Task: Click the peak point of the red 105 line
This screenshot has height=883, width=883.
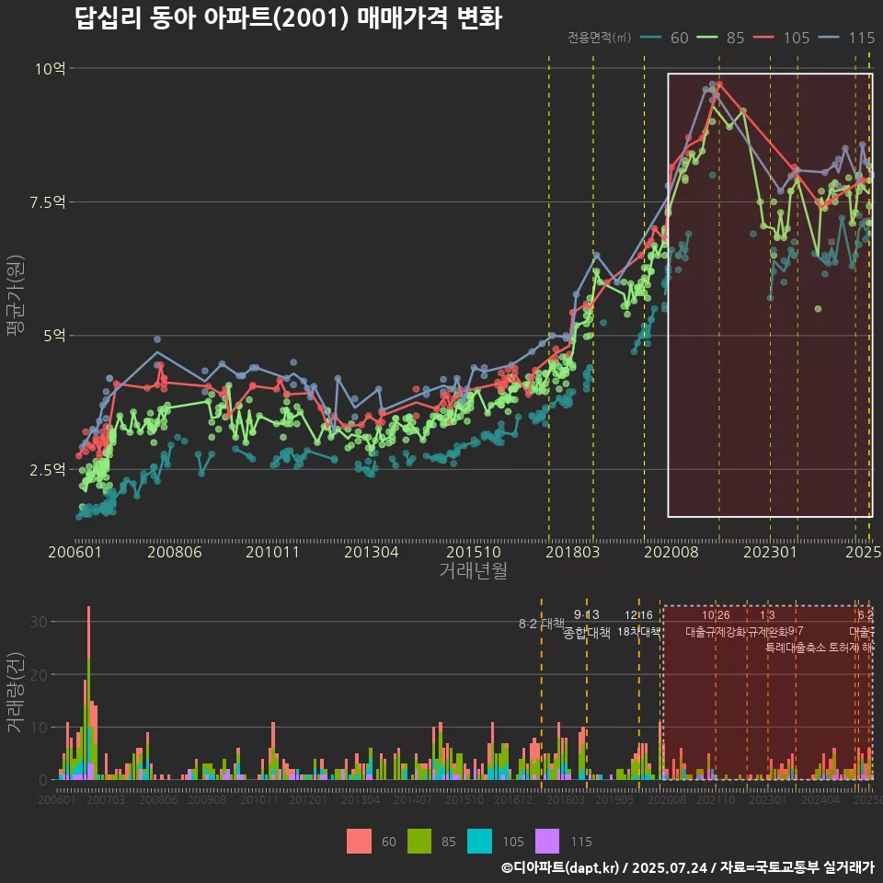Action: pyautogui.click(x=719, y=85)
